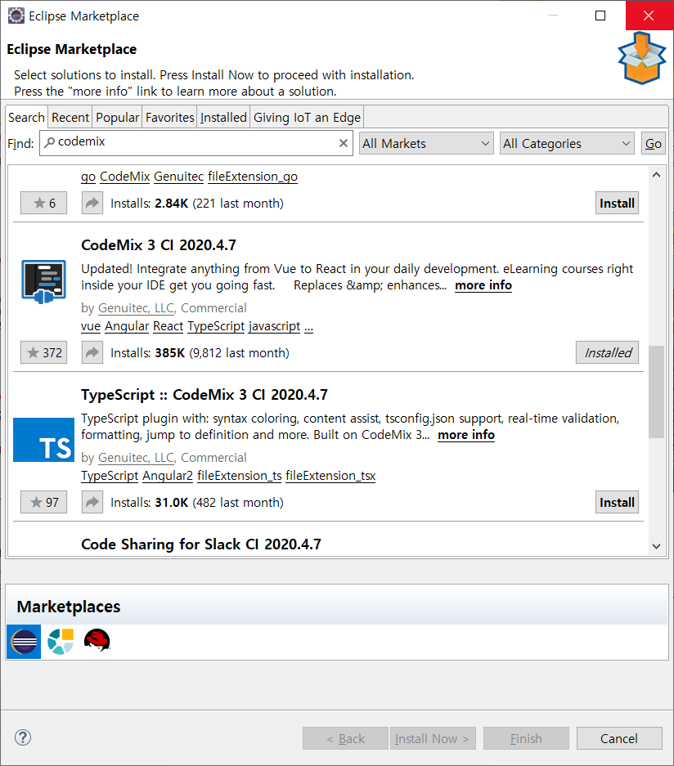Switch to the Popular tab

117,118
